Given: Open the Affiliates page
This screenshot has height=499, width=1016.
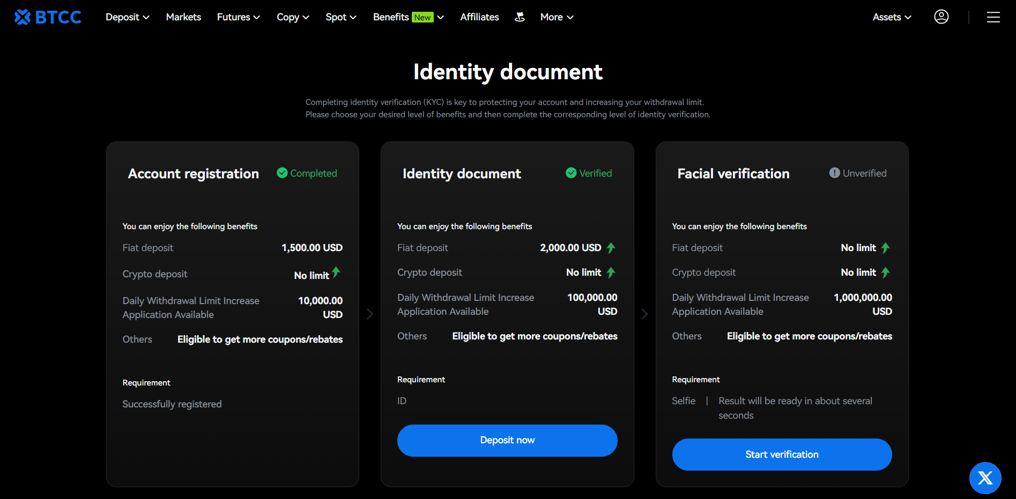Looking at the screenshot, I should [x=479, y=17].
